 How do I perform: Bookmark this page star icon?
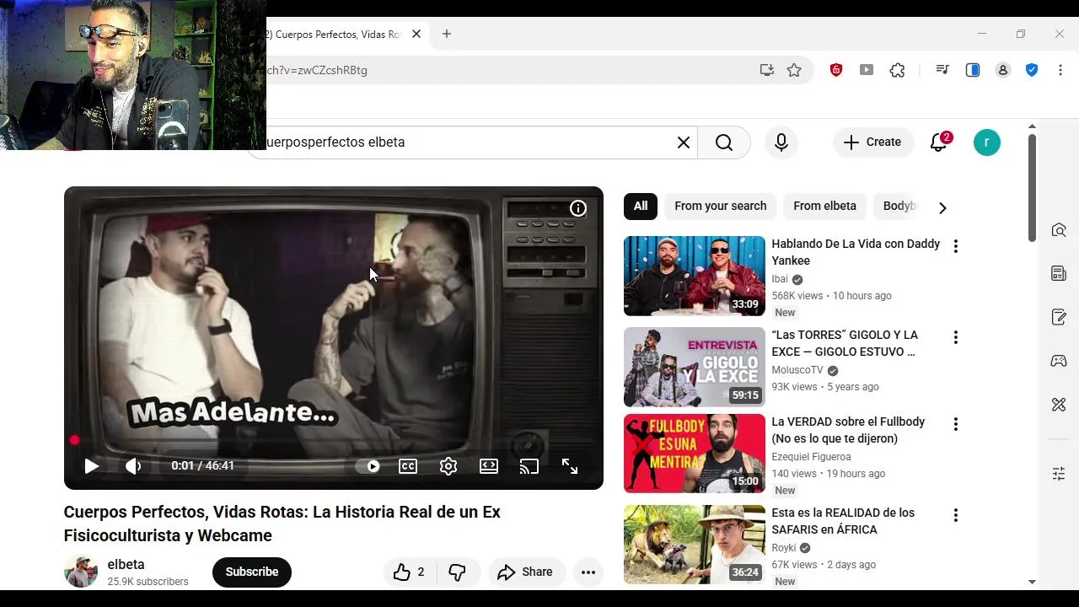coord(794,71)
